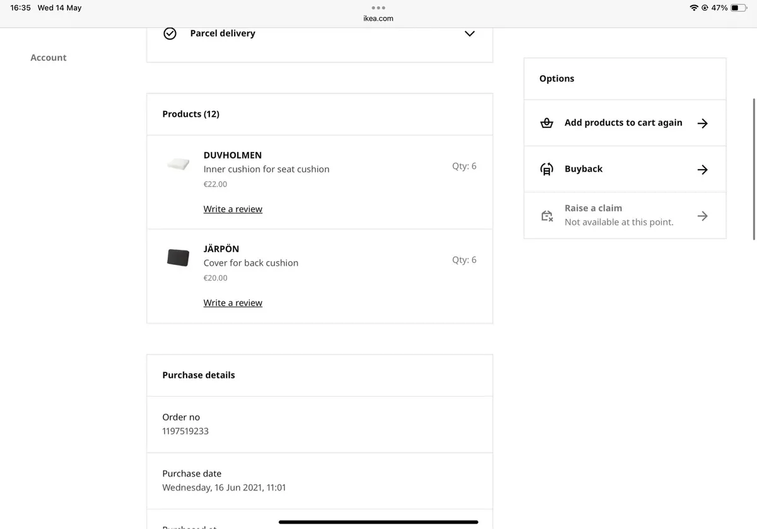Screen dimensions: 757x529
Task: Click the Options heading
Action: 557,79
